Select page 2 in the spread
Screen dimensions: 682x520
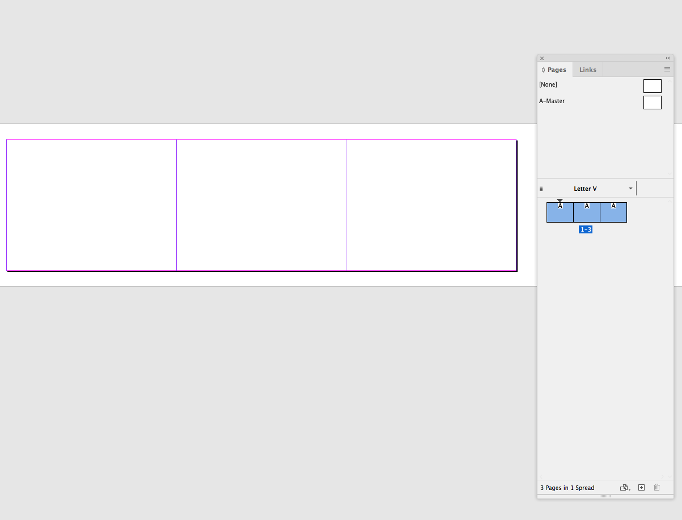tap(586, 212)
